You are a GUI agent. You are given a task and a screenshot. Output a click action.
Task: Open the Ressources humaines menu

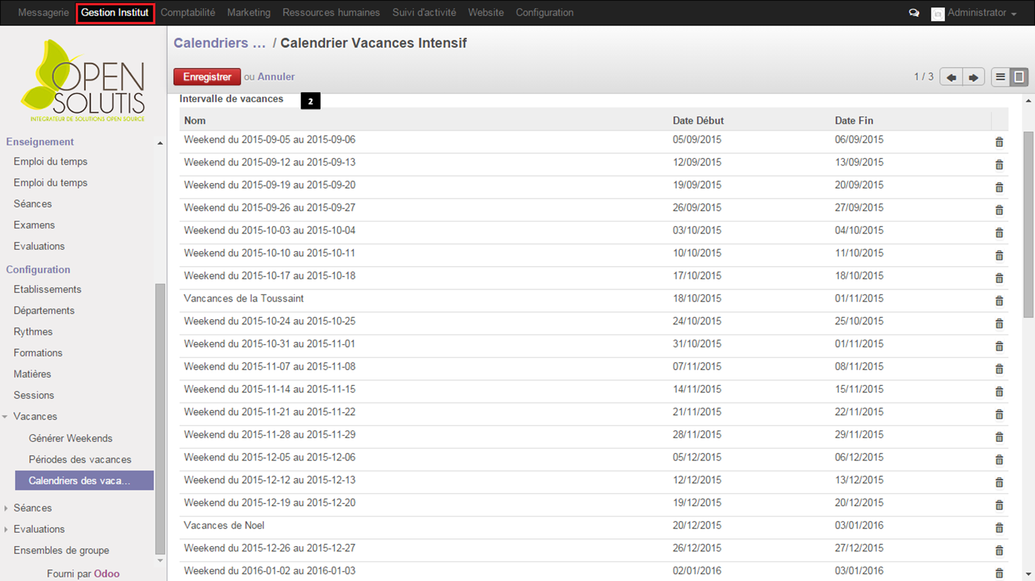331,13
